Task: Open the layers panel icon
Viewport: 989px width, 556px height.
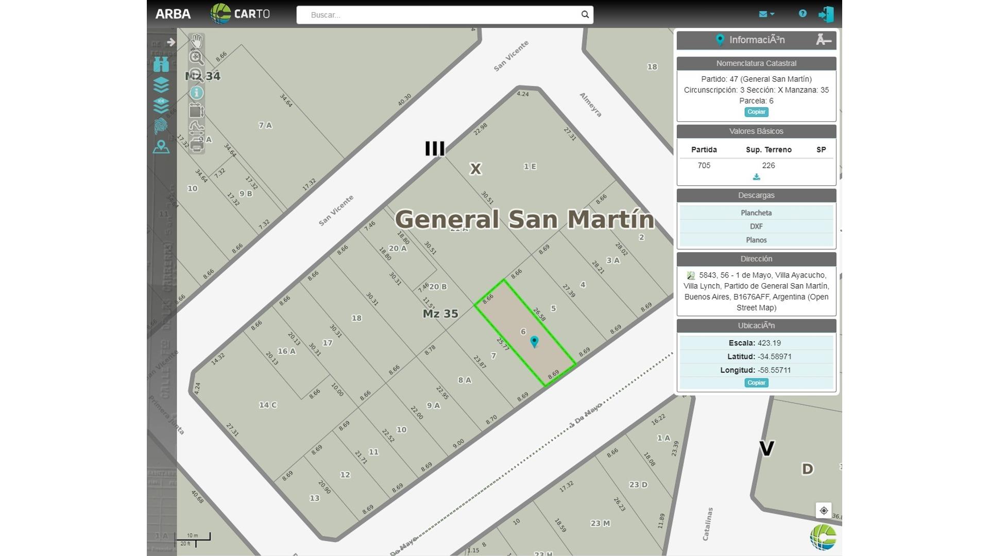Action: tap(161, 85)
